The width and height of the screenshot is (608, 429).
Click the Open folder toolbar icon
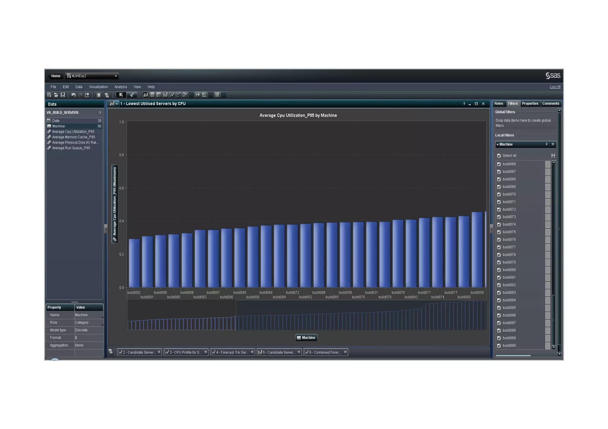56,95
